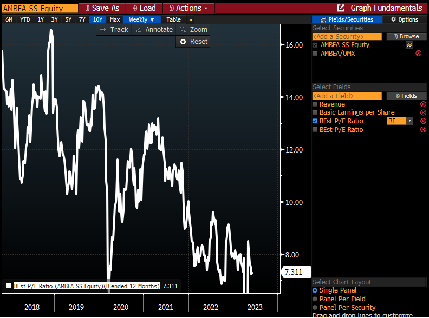Check the last BEst P/E Ratio checkbox
429x318 pixels.
tap(315, 129)
